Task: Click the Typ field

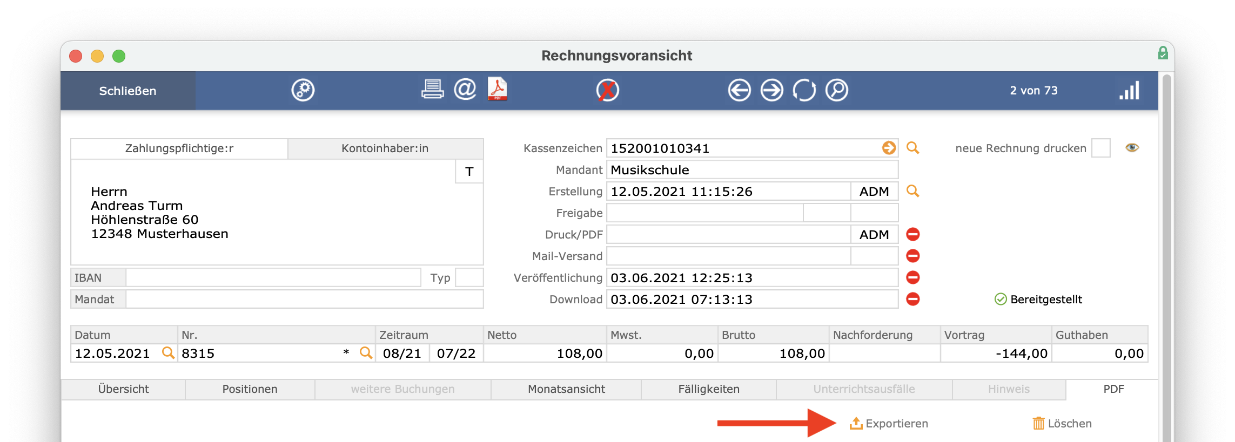Action: (x=469, y=277)
